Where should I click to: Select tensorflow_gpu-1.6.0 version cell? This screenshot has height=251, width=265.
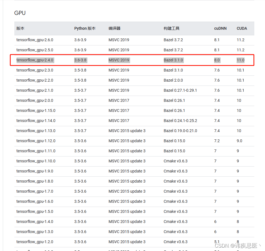(x=35, y=201)
